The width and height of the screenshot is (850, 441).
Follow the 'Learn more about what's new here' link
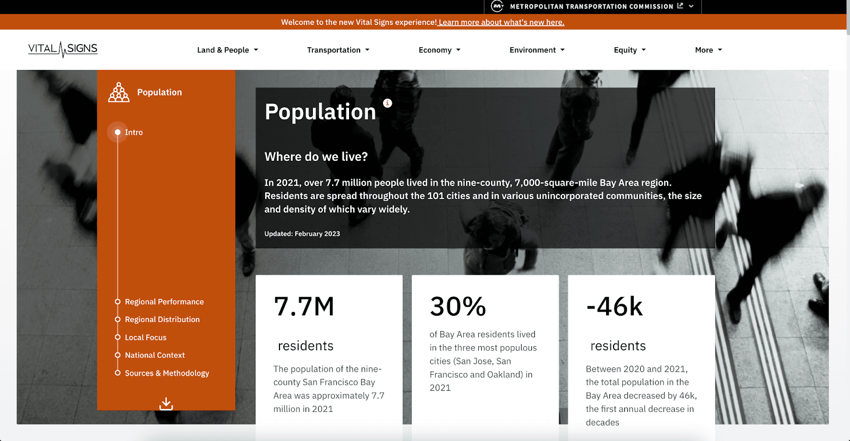tap(501, 22)
